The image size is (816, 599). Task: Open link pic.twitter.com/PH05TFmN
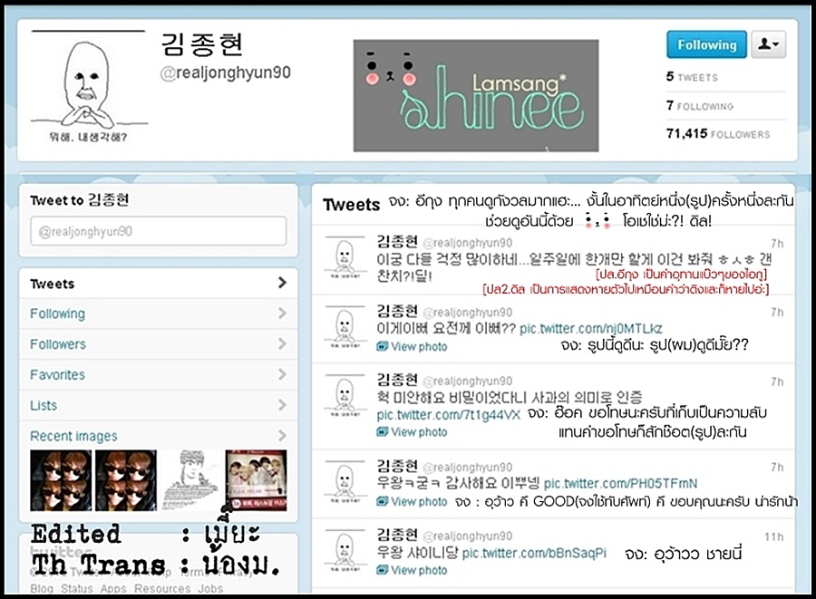pyautogui.click(x=620, y=484)
